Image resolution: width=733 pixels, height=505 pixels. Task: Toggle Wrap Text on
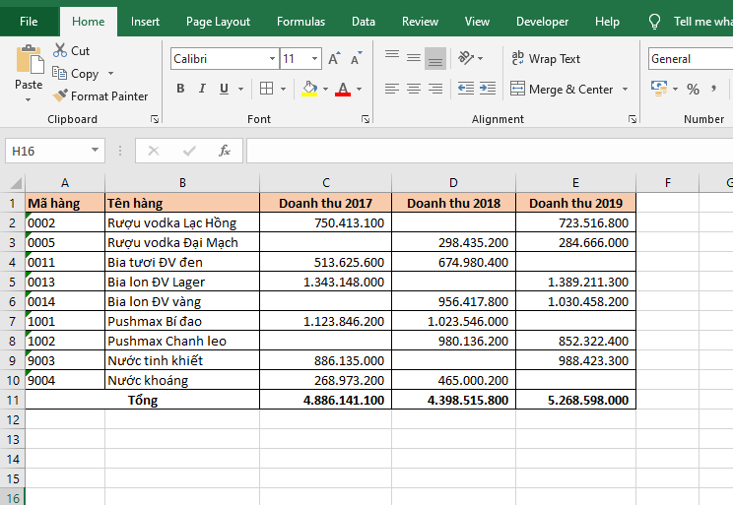(x=546, y=59)
